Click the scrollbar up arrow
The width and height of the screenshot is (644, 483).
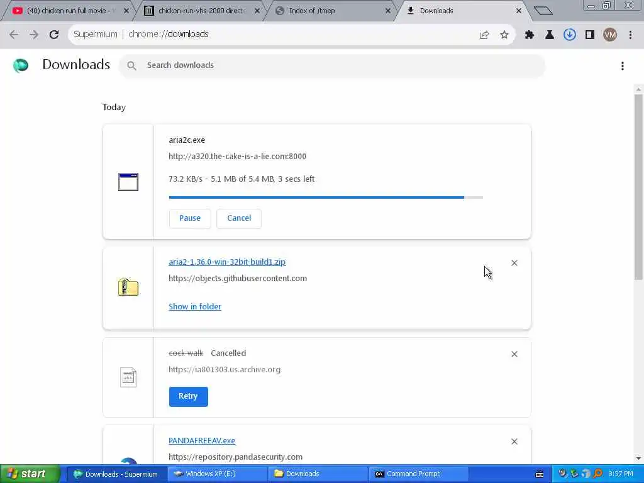(x=638, y=89)
